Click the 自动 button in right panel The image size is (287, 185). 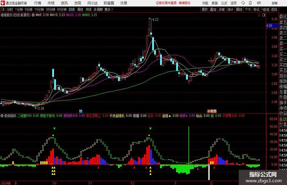click(x=283, y=119)
